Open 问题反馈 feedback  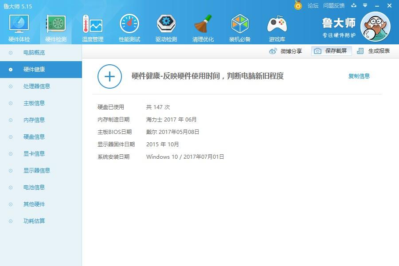332,6
